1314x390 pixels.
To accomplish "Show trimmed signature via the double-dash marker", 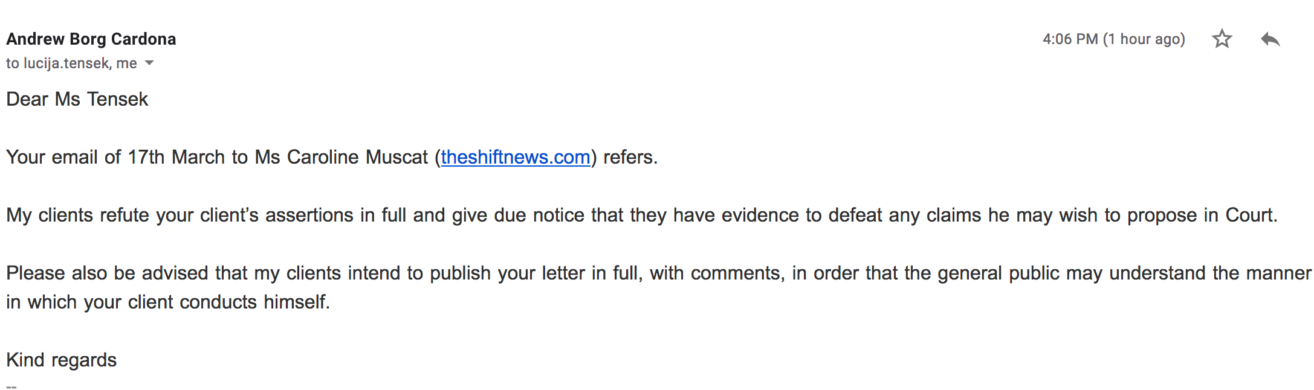I will pos(11,386).
